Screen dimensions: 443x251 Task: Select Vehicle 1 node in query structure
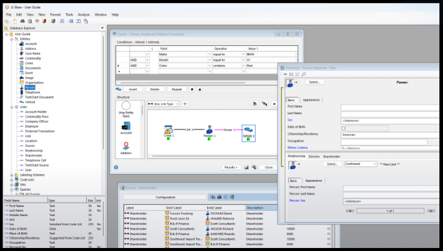click(249, 133)
